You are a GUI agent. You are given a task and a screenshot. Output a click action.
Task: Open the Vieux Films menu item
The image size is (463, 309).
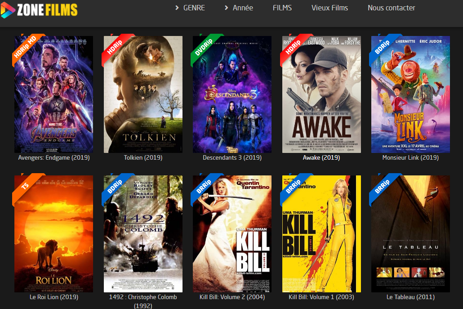pyautogui.click(x=330, y=8)
